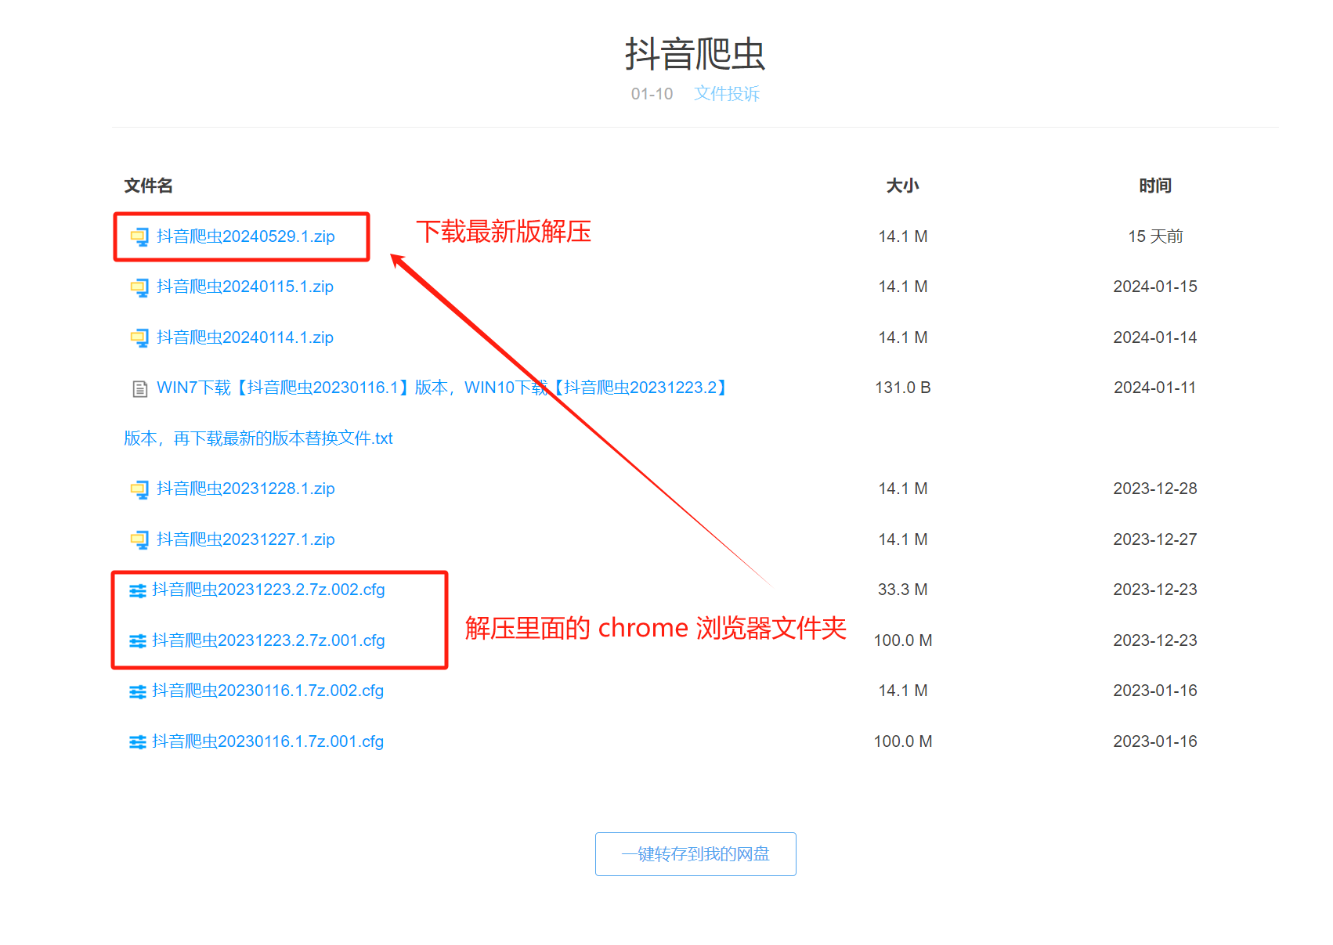This screenshot has width=1333, height=945.
Task: Click the archive icon for 抖音爬虫20240114.1.zip
Action: [139, 337]
